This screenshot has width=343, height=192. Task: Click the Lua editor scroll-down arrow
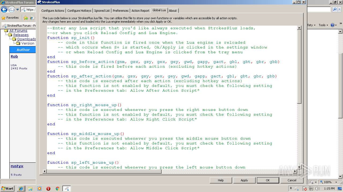click(x=299, y=167)
